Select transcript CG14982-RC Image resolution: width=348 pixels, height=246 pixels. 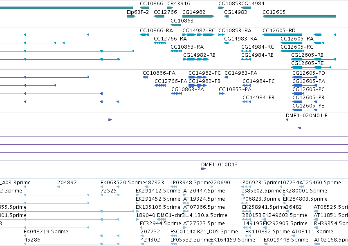pos(198,31)
